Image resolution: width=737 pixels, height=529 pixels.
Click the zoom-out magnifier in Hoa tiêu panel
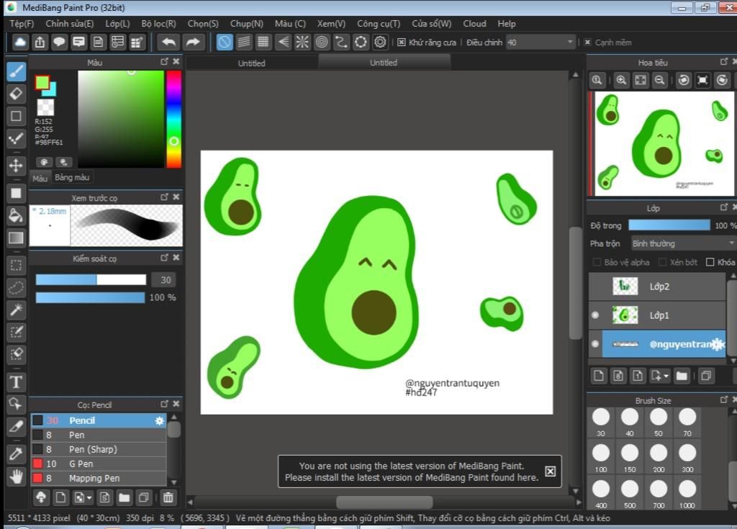[659, 81]
